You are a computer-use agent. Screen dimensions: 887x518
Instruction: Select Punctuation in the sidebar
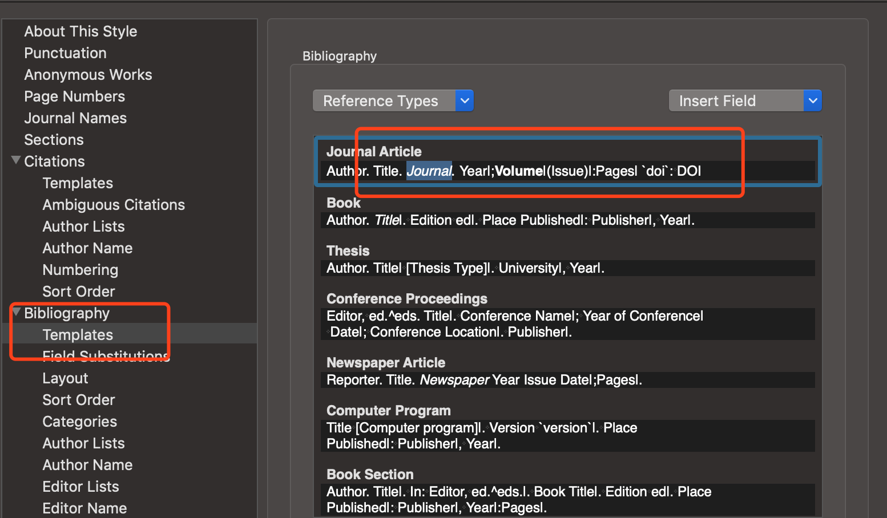tap(65, 53)
